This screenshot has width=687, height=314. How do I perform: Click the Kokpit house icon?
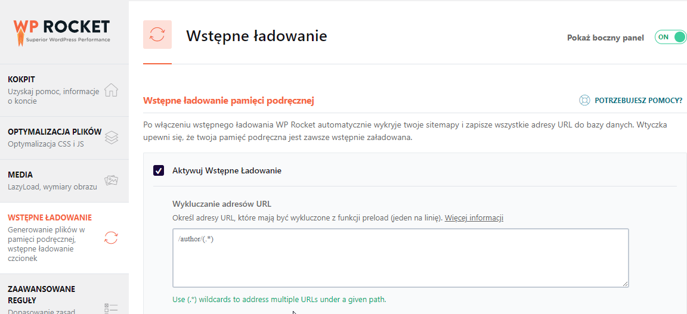click(x=112, y=90)
